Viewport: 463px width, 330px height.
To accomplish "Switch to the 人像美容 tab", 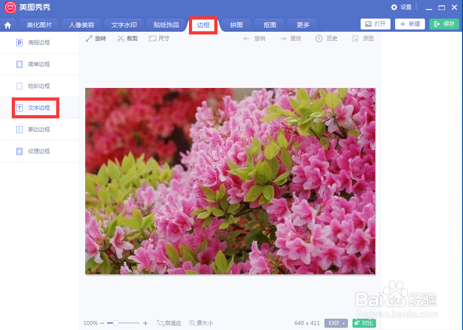I will 81,24.
